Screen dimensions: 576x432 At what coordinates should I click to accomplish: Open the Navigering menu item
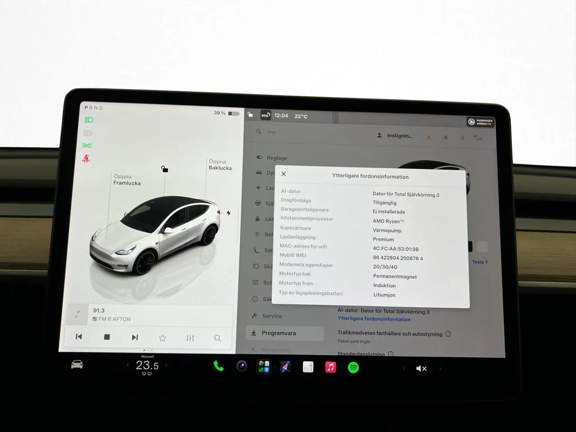(270, 350)
